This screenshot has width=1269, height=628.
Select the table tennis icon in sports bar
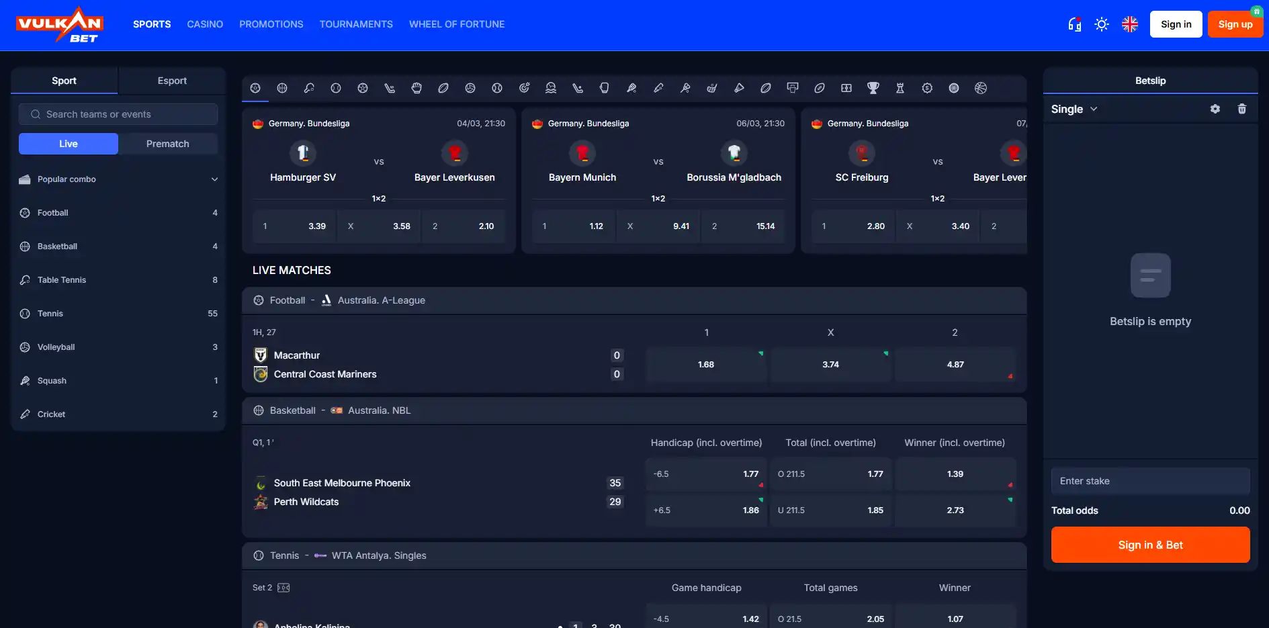[309, 88]
